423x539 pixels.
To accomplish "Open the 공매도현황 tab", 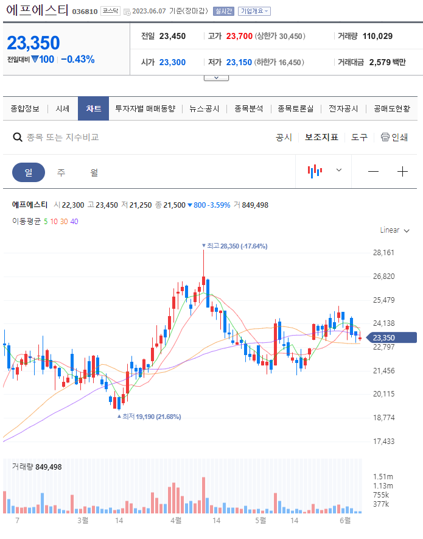I will pyautogui.click(x=392, y=108).
